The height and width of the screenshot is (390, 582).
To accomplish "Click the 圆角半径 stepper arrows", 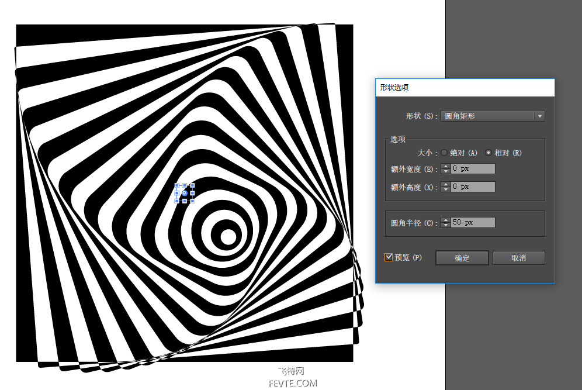I will (x=446, y=223).
